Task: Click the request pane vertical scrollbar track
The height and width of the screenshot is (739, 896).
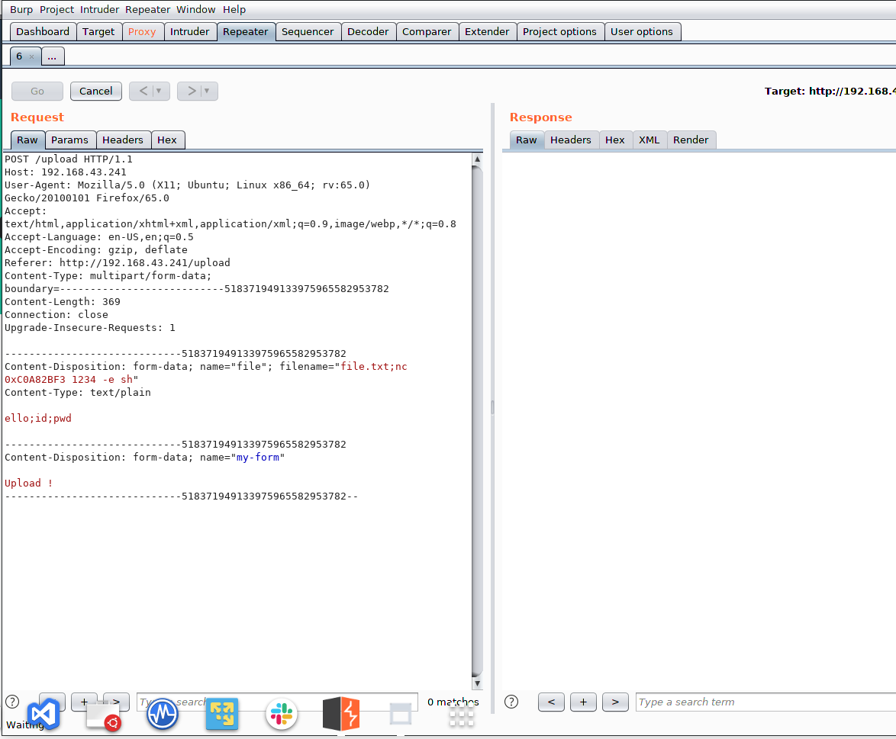Action: [x=477, y=421]
